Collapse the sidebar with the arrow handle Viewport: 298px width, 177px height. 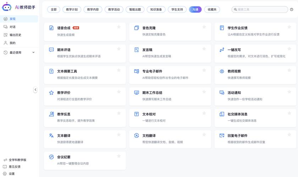(x=35, y=90)
